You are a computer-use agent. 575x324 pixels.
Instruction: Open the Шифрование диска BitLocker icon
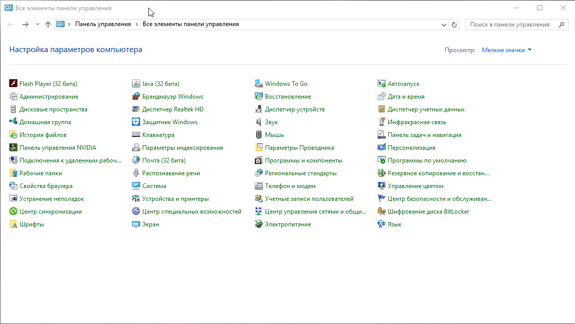382,212
